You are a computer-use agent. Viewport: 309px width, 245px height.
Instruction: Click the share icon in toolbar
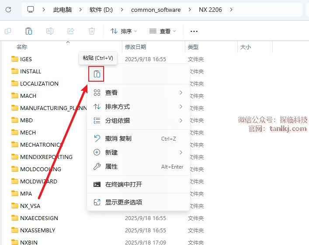(x=71, y=31)
